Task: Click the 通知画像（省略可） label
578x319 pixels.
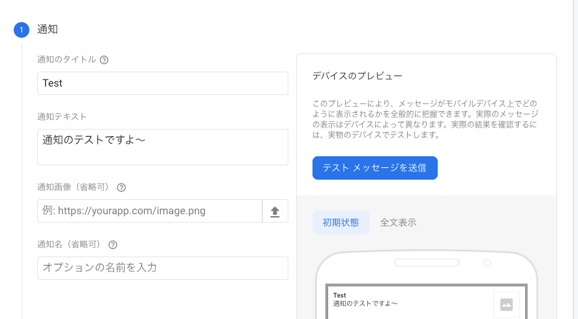Action: click(75, 187)
